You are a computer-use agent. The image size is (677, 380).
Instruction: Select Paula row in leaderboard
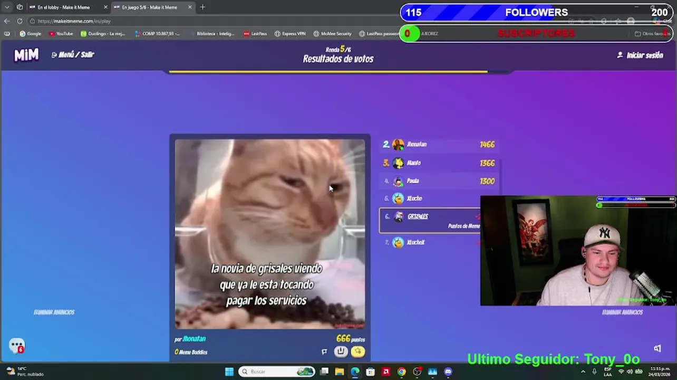coord(439,181)
